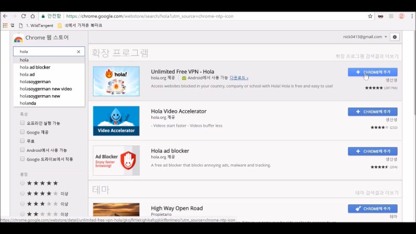
Task: Click the 다운로드 link for Android
Action: (239, 77)
